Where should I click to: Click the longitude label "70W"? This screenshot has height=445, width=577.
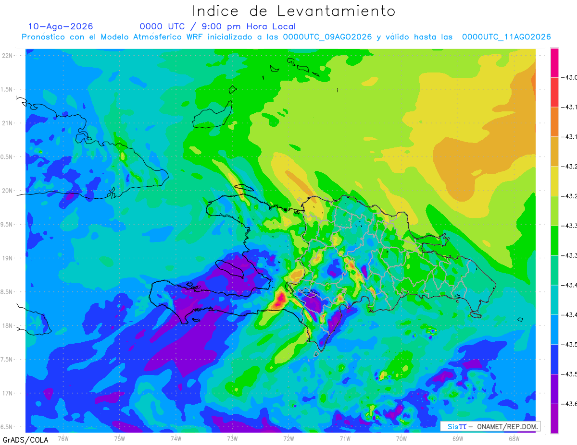pyautogui.click(x=401, y=438)
